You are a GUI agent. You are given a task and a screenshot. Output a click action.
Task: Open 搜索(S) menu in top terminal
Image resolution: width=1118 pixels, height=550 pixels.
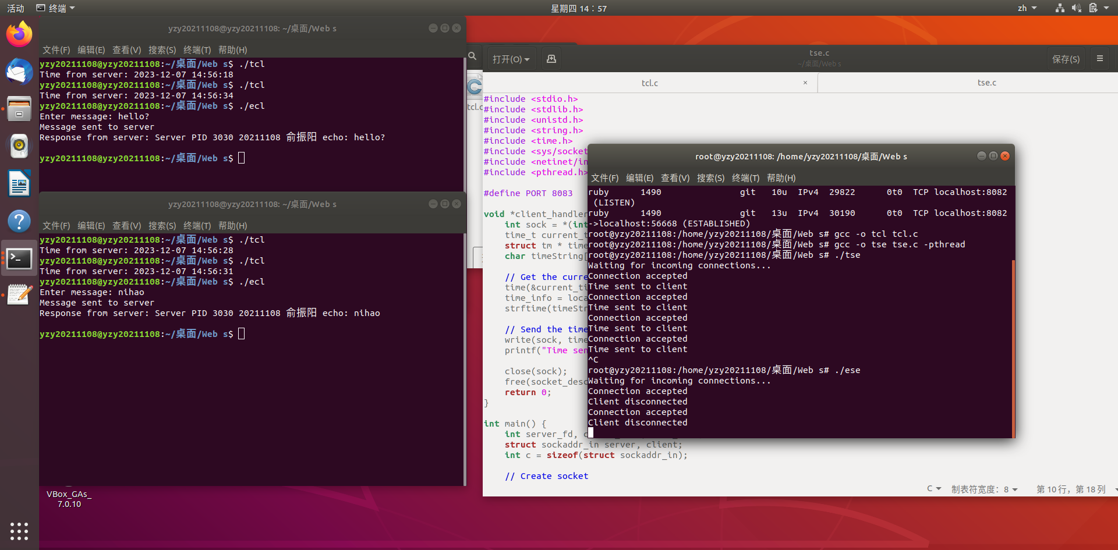(162, 50)
